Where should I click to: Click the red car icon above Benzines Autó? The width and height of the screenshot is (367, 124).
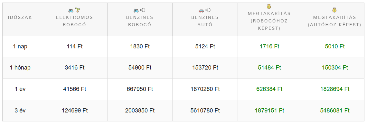pos(201,10)
